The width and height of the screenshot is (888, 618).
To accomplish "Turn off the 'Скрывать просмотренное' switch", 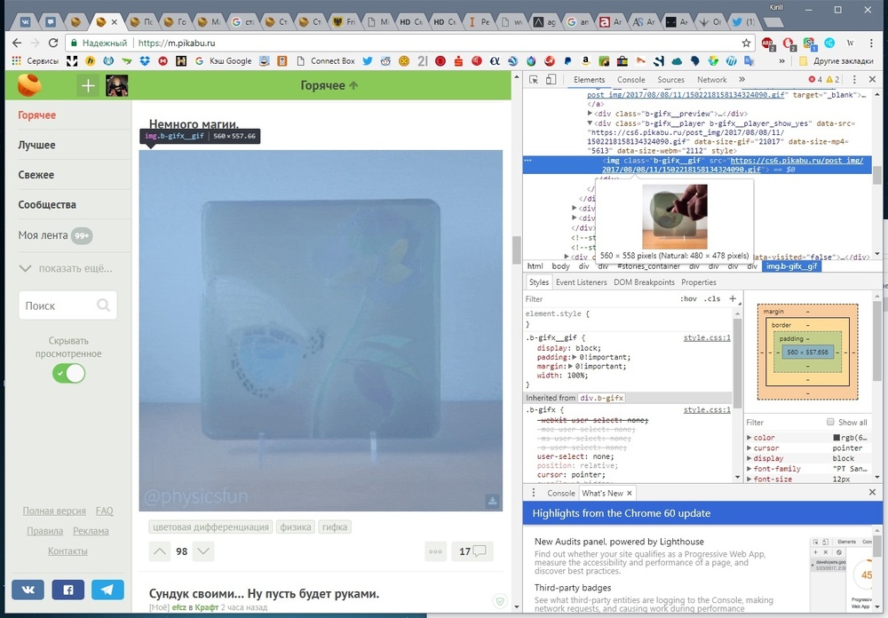I will click(x=68, y=373).
